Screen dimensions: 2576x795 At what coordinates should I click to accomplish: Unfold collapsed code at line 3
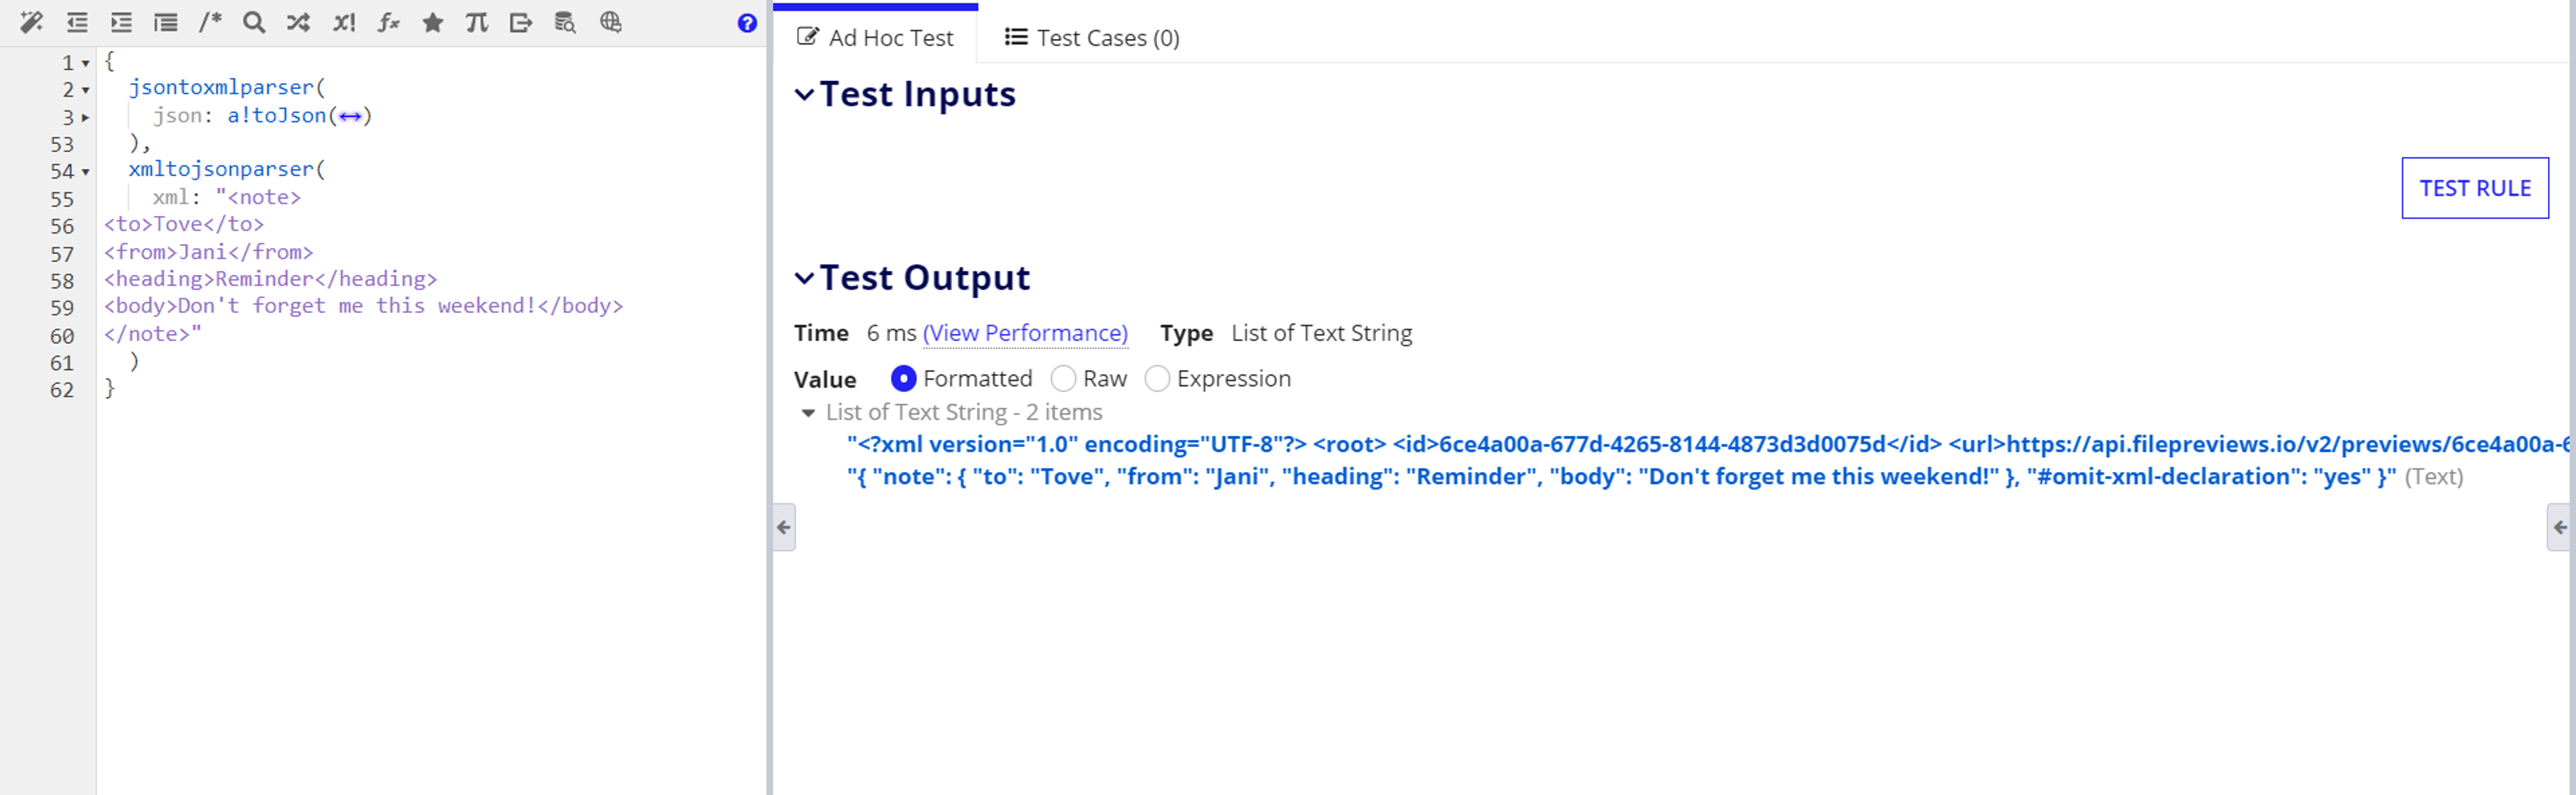click(x=86, y=118)
